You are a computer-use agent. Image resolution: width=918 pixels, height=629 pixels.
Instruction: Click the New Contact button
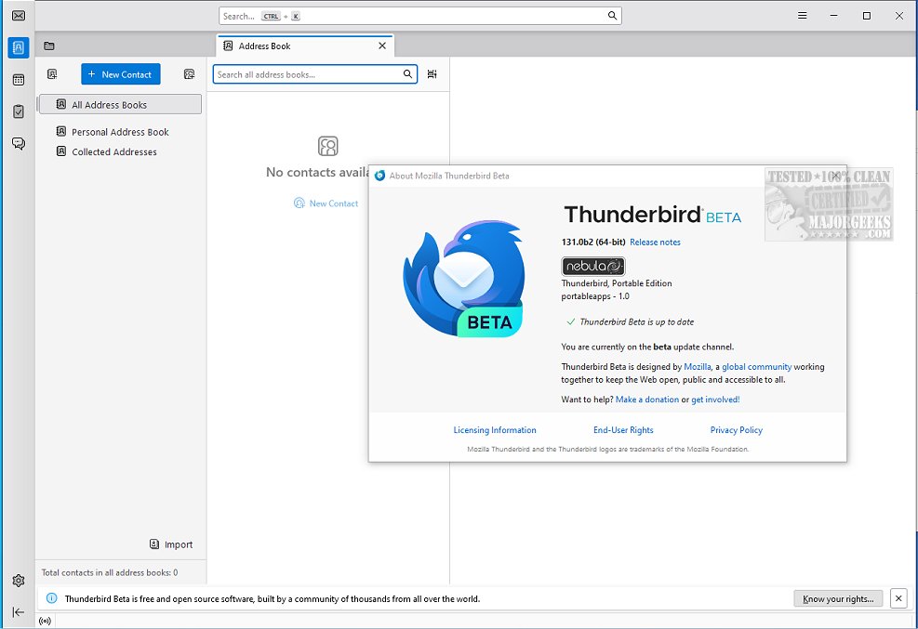coord(121,74)
